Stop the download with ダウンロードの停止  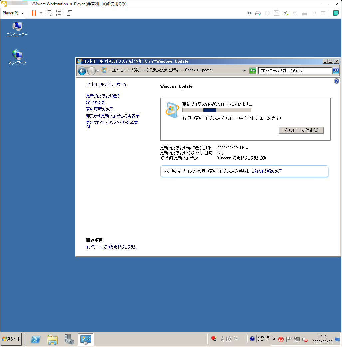pos(301,130)
